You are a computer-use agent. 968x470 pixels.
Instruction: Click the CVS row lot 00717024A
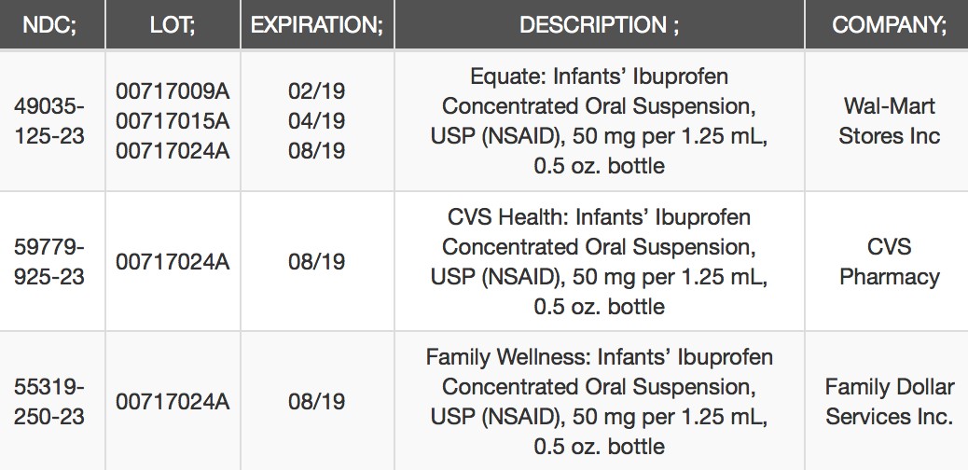click(x=173, y=262)
